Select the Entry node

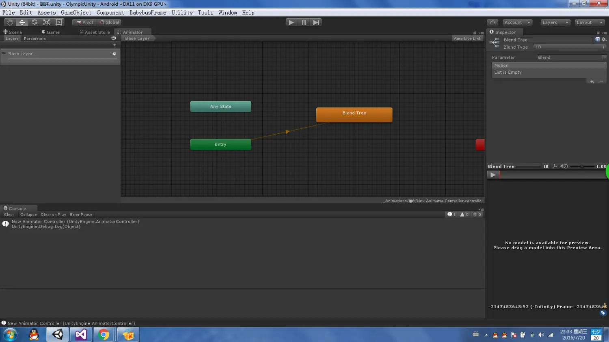coord(220,144)
